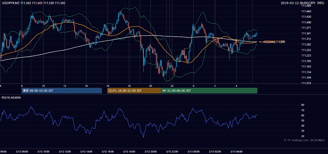Select the NY 21:00-06:00 JST session bar
The image size is (328, 154).
coord(209,91)
